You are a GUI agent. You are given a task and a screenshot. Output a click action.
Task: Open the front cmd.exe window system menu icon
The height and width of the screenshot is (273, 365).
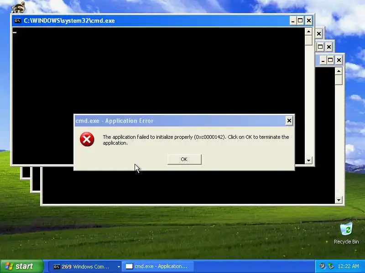(x=17, y=20)
